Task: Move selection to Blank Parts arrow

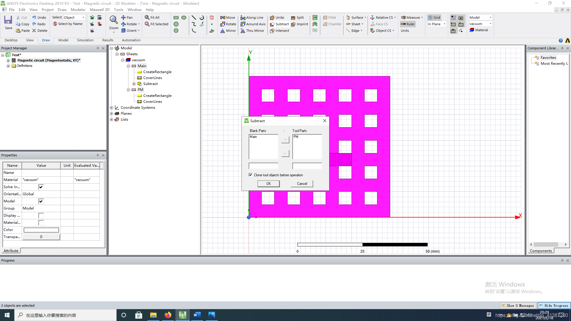Action: click(x=285, y=153)
